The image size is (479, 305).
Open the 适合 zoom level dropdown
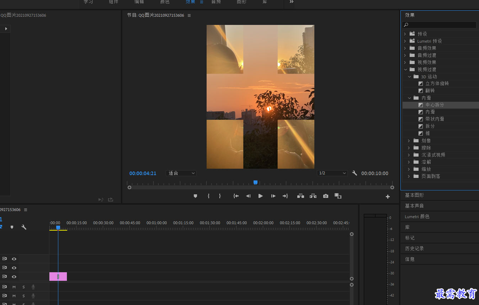pos(181,173)
